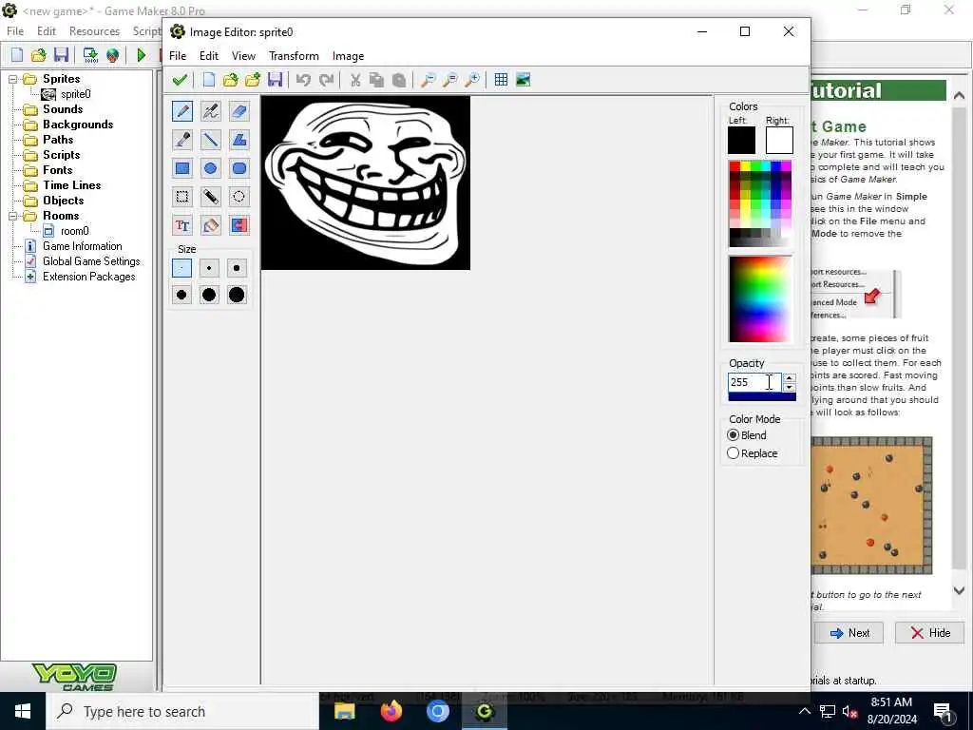Open the Image menu

[x=348, y=56]
